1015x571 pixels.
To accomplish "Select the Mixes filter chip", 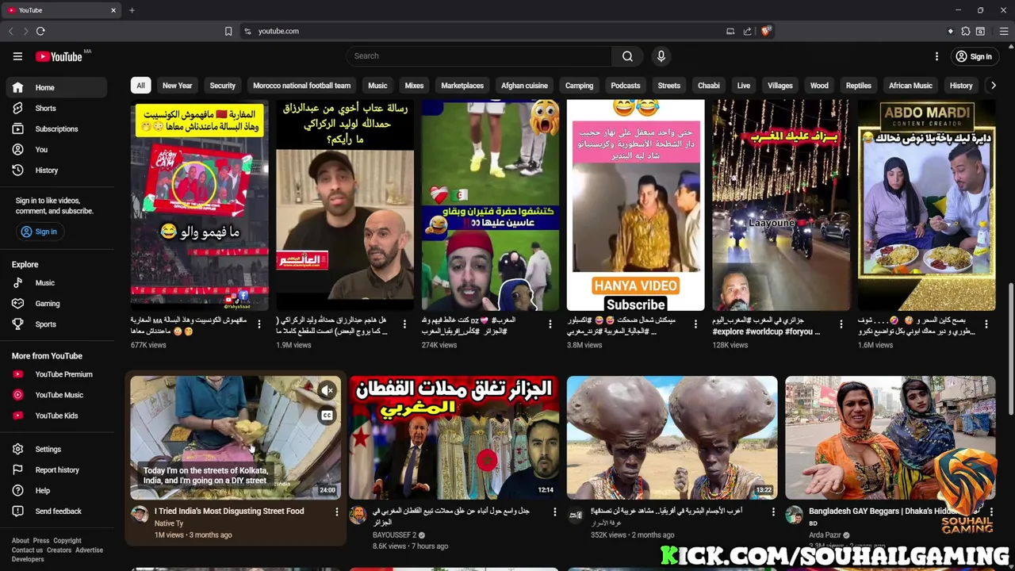I will [414, 86].
